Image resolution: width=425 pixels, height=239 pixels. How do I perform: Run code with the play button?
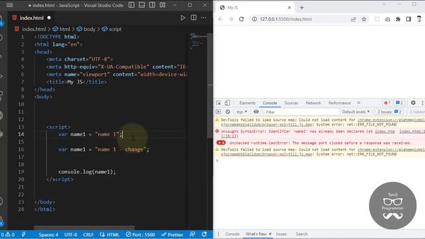(x=183, y=18)
